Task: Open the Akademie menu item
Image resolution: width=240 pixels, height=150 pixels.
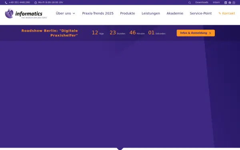Action: point(175,13)
